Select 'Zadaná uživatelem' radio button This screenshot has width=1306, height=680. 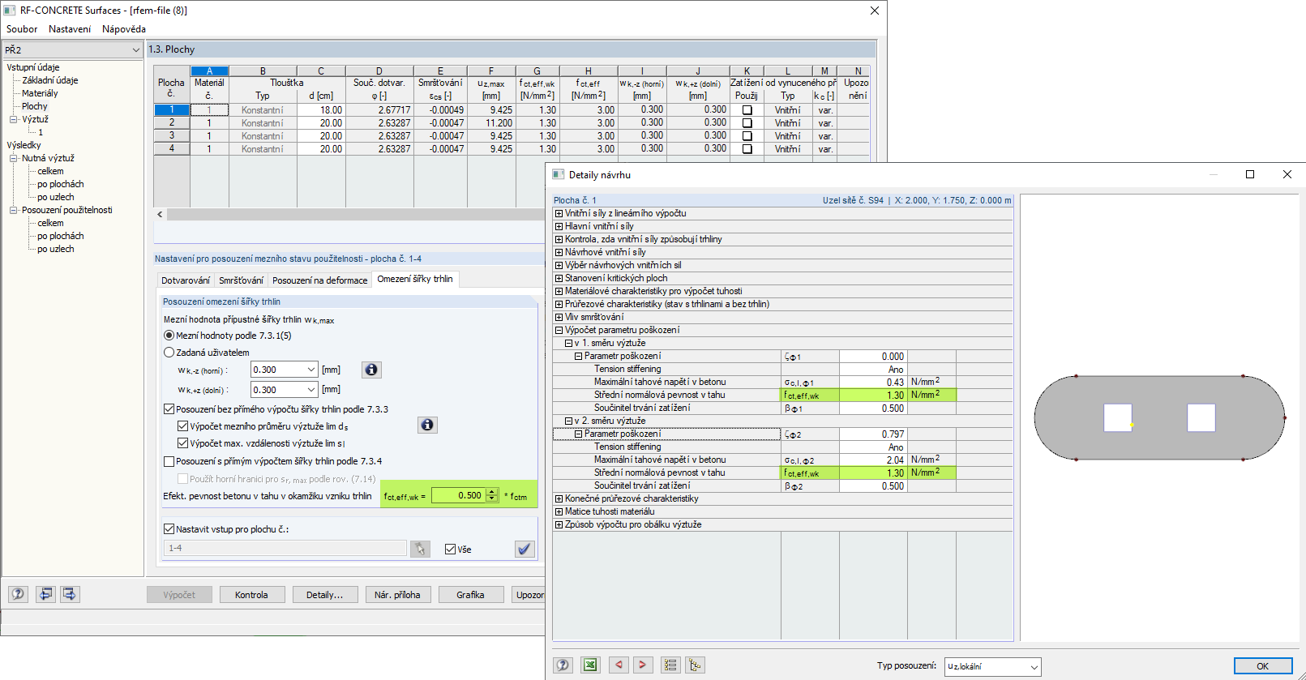point(169,353)
